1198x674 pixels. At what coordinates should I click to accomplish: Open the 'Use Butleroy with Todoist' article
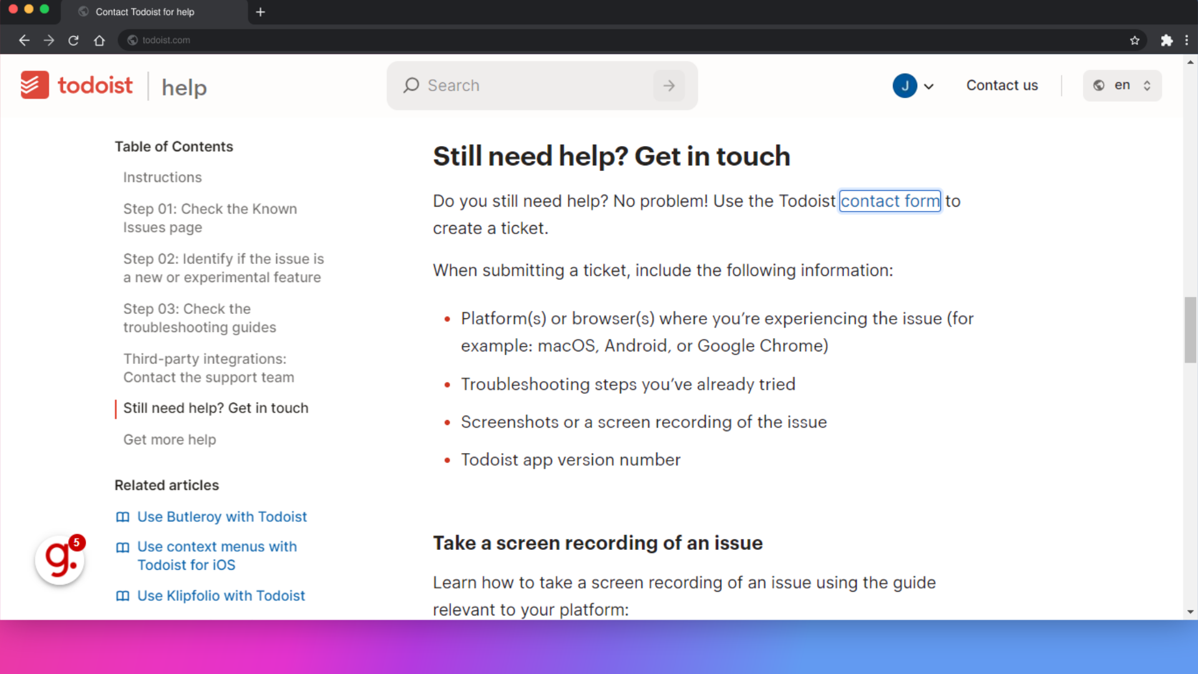click(222, 517)
